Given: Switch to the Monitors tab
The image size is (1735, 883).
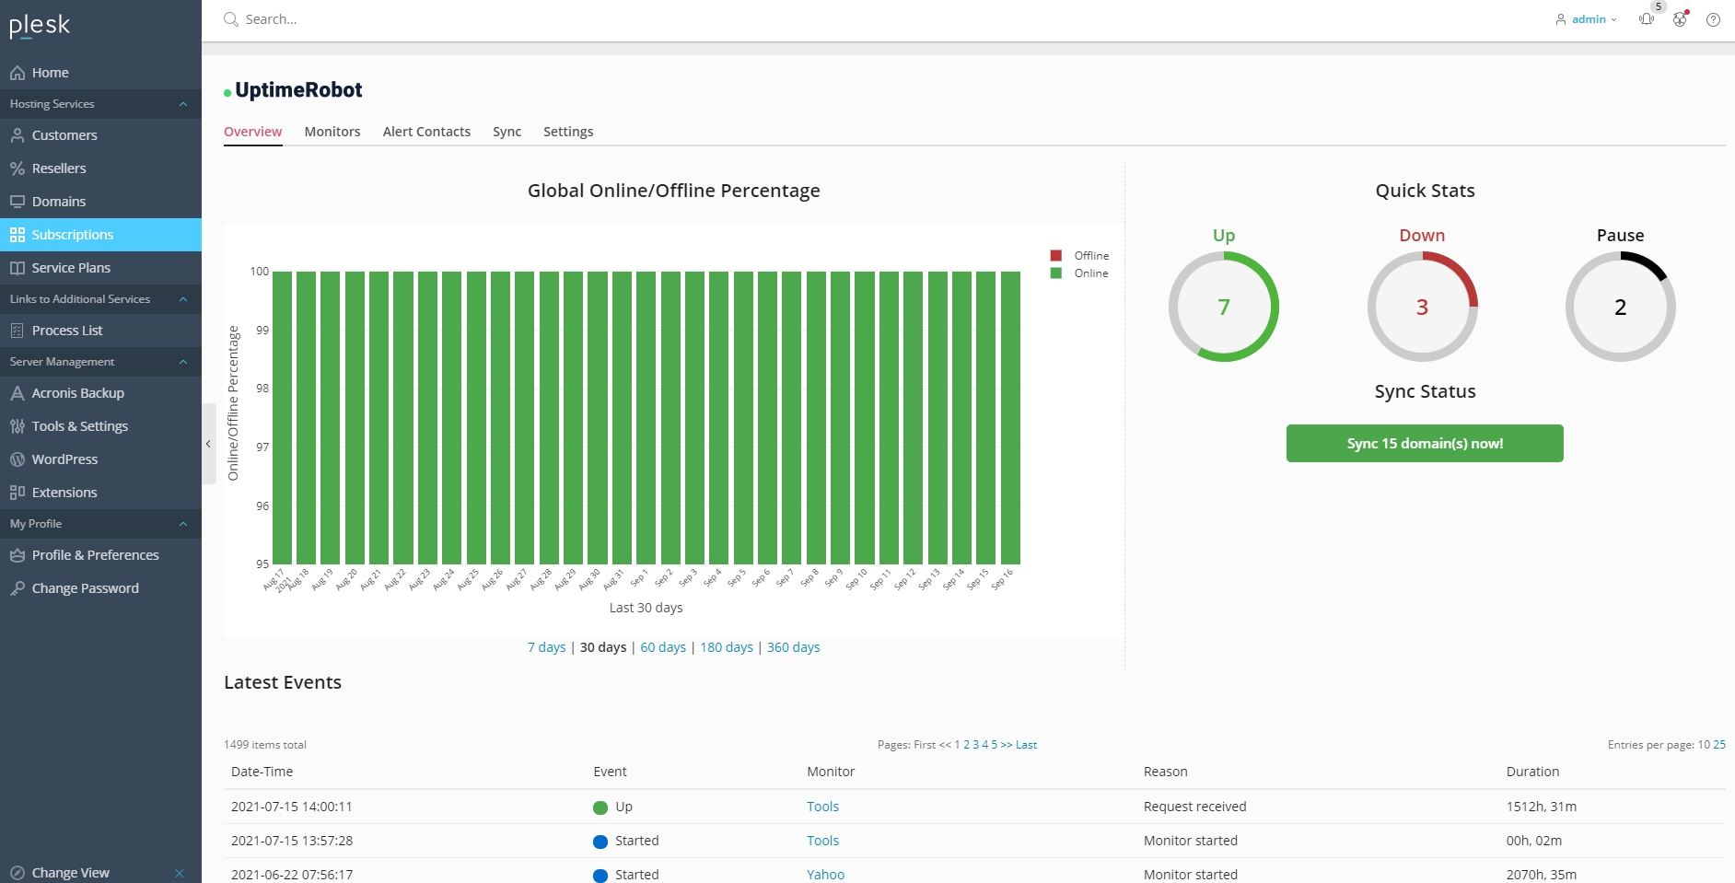Looking at the screenshot, I should pyautogui.click(x=332, y=132).
